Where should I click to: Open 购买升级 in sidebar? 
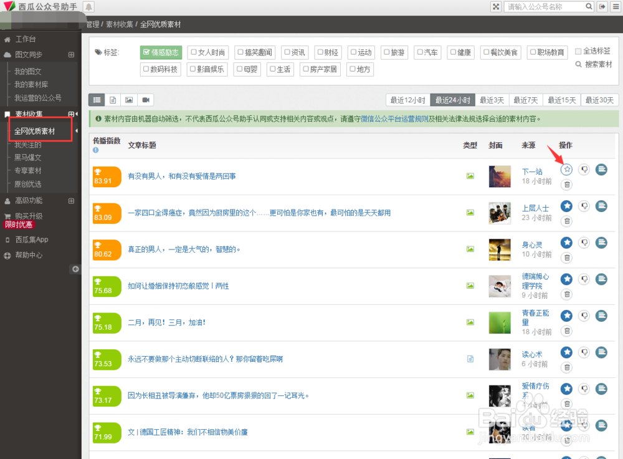29,216
